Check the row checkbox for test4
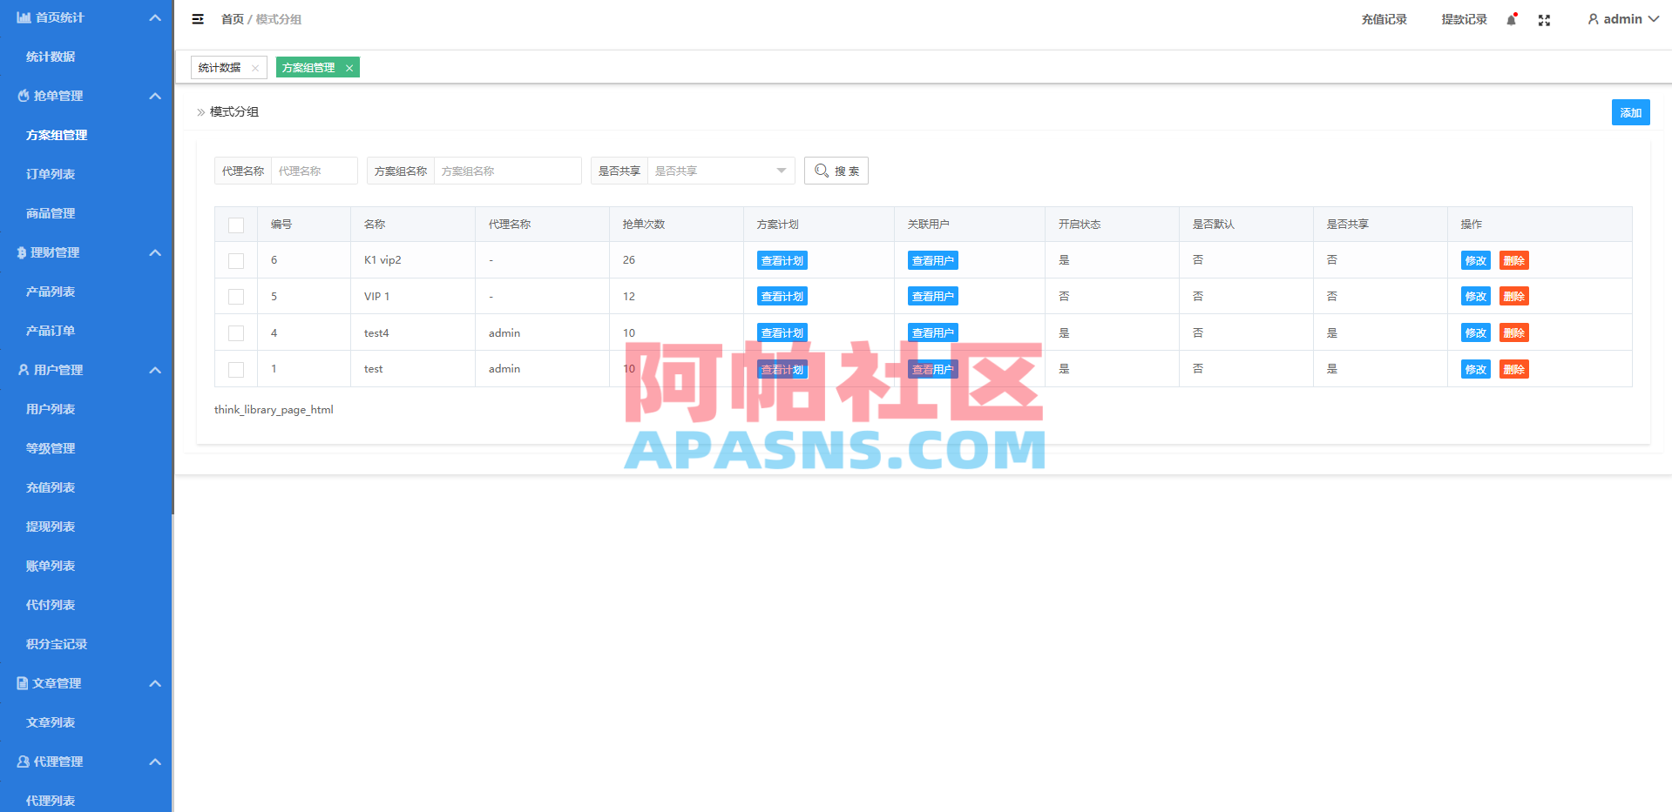1672x812 pixels. coord(235,332)
